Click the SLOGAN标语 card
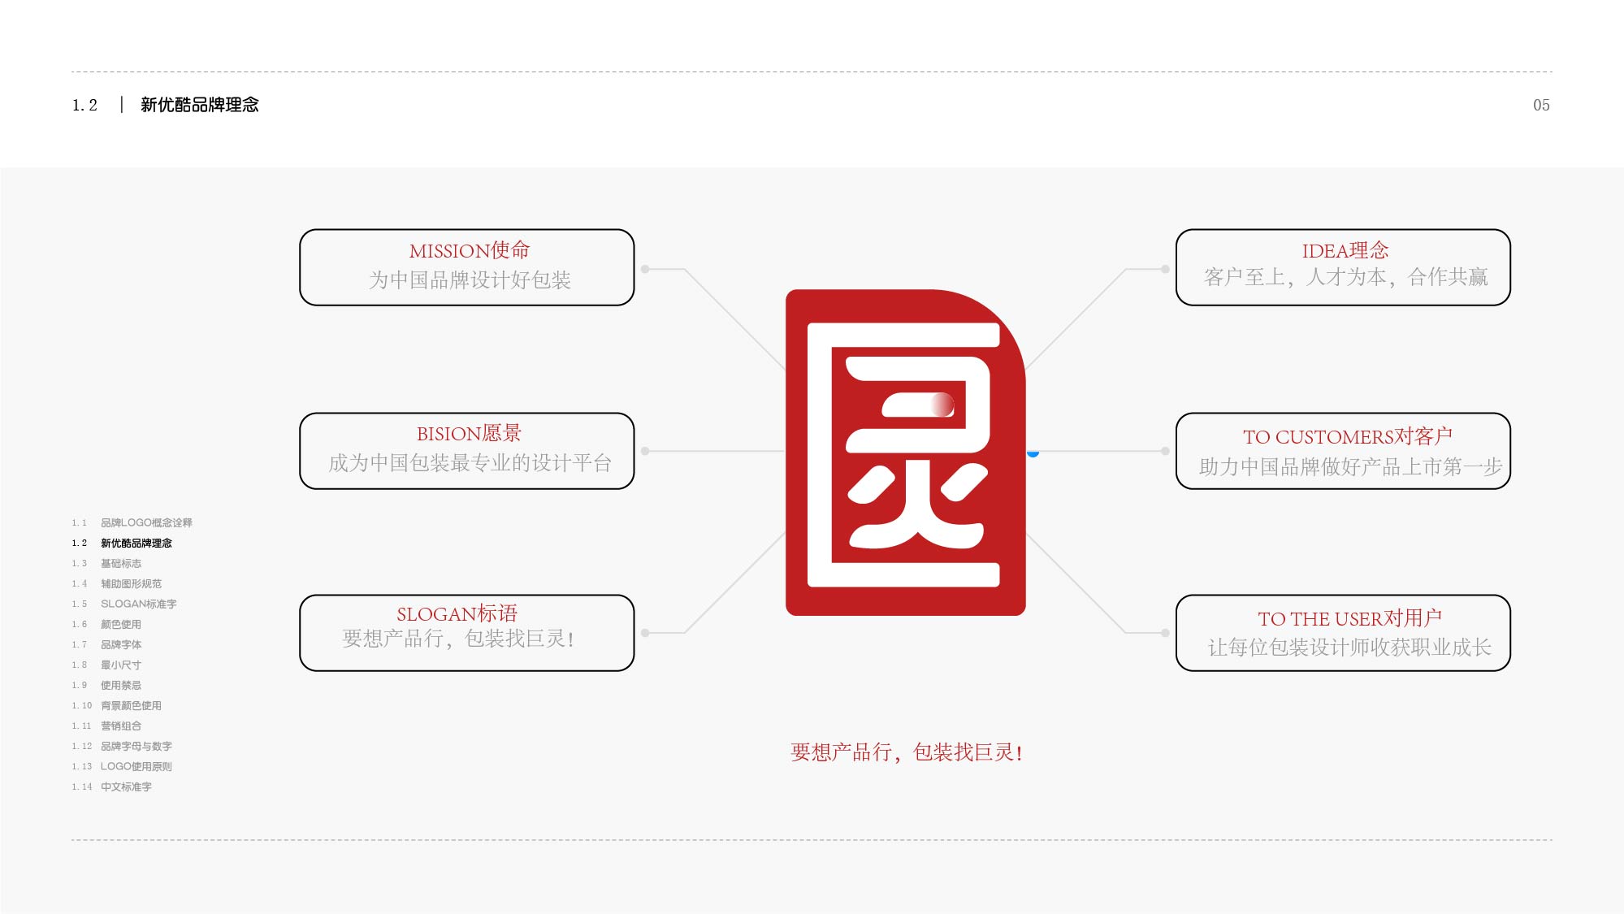Screen dimensions: 1624x914 (467, 634)
